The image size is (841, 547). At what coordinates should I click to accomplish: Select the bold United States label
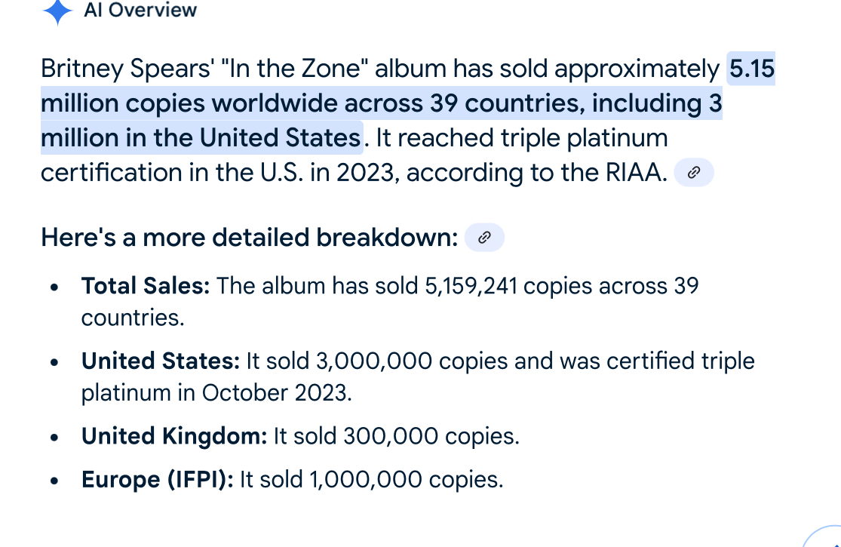pos(161,361)
